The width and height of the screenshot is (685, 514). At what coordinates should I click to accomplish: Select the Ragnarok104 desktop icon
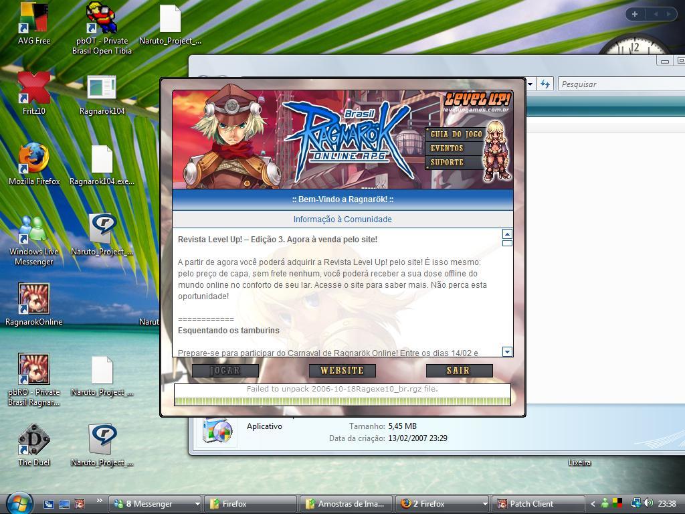pyautogui.click(x=102, y=94)
